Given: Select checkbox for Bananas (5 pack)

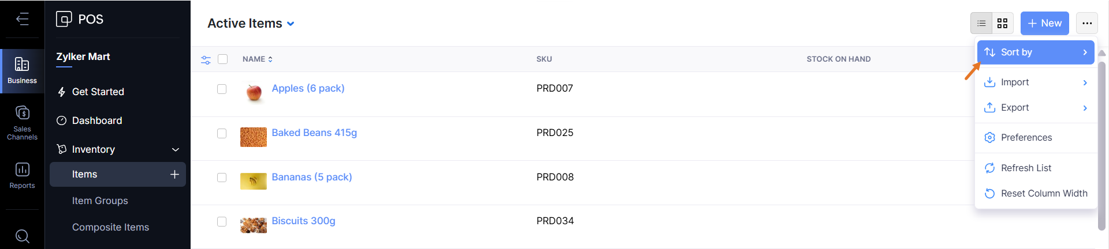Looking at the screenshot, I should tap(222, 178).
